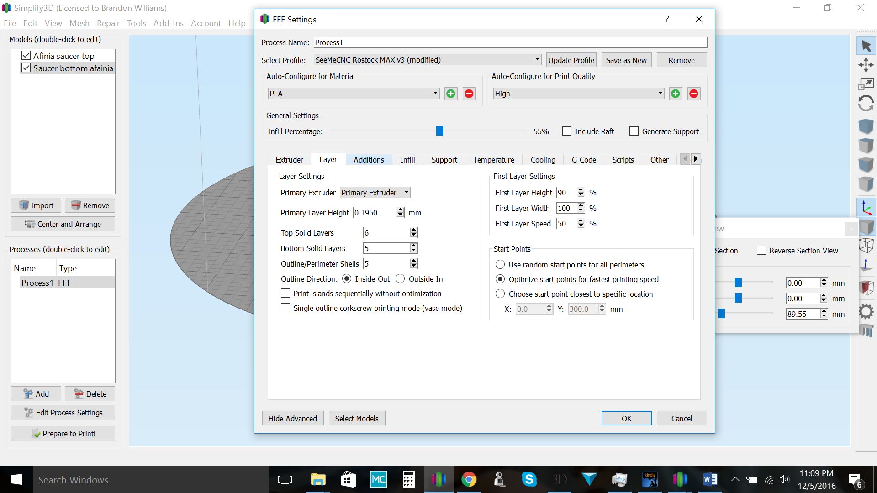
Task: Click the Save as New button
Action: (626, 60)
